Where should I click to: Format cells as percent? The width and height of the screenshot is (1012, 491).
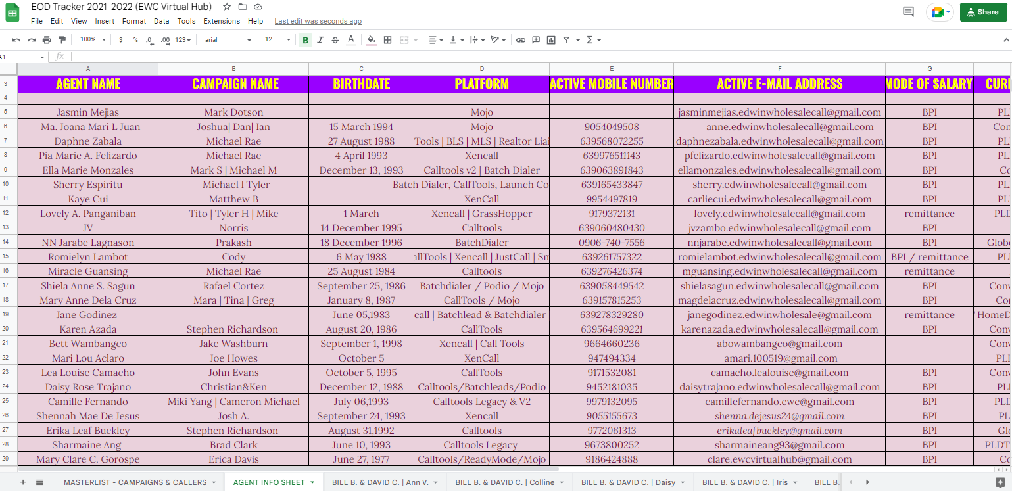click(135, 40)
